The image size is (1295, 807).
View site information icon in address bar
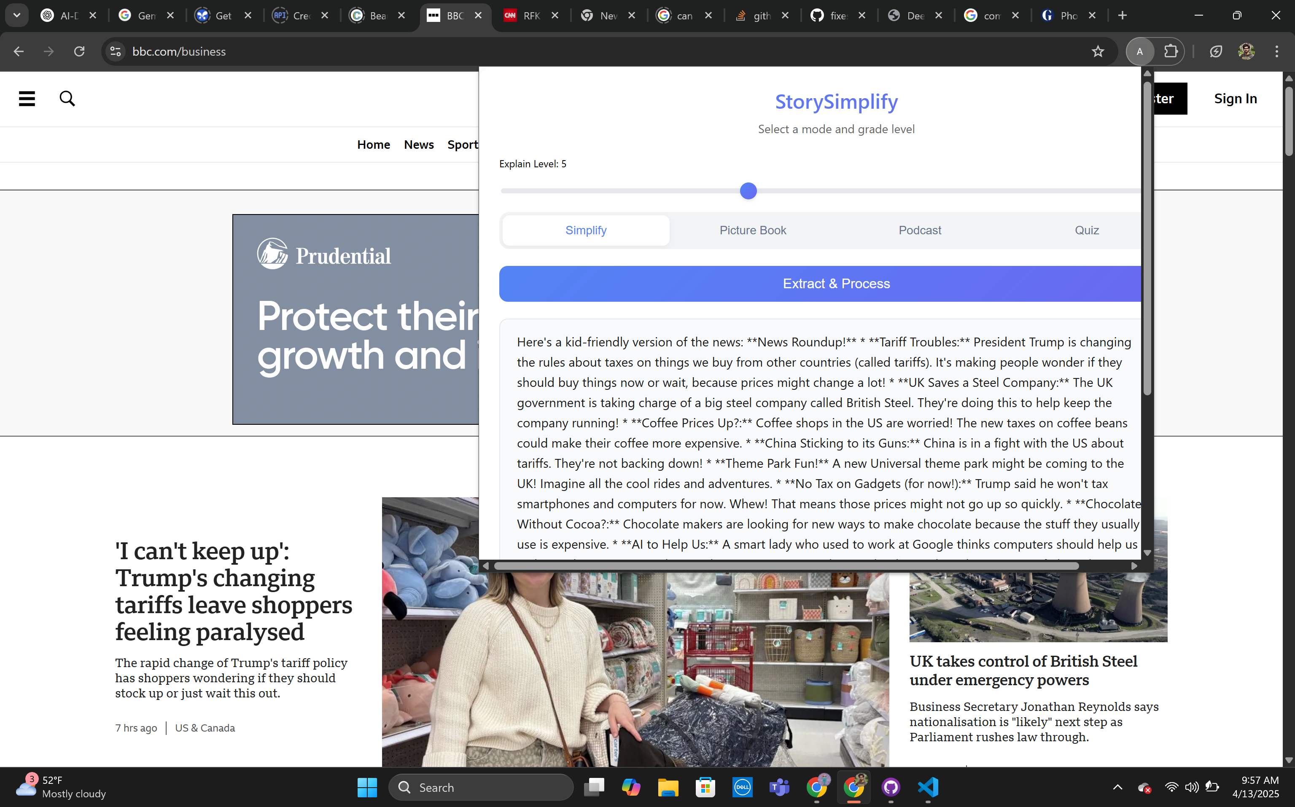(116, 52)
